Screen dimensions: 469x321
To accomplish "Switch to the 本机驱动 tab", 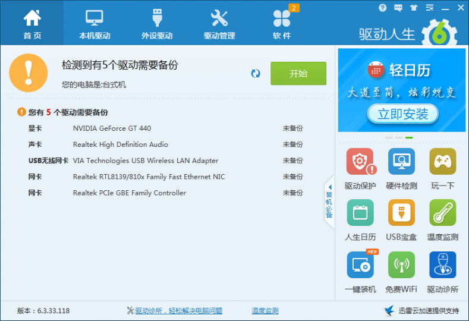I will coord(95,23).
